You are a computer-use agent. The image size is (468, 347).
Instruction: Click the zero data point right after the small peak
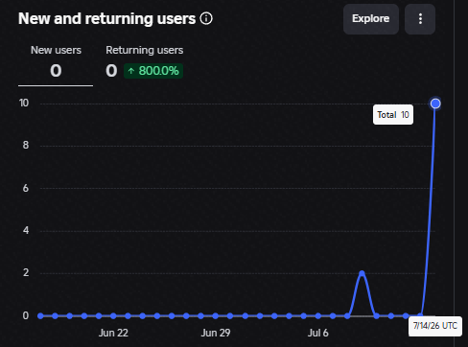pos(377,315)
